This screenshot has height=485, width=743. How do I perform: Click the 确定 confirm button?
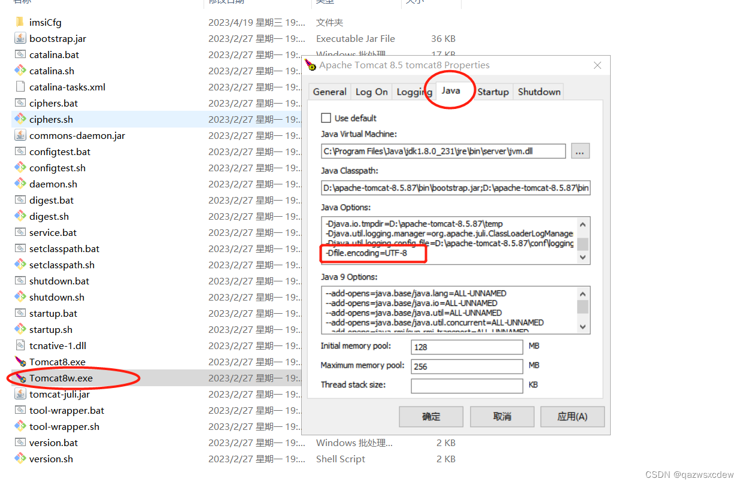pyautogui.click(x=431, y=417)
